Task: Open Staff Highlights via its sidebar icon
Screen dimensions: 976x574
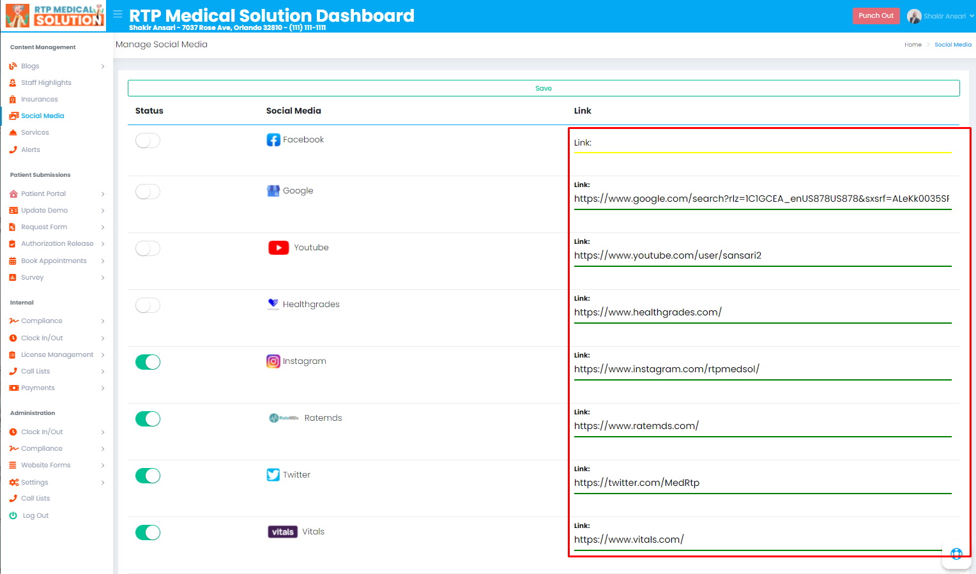Action: pos(13,82)
